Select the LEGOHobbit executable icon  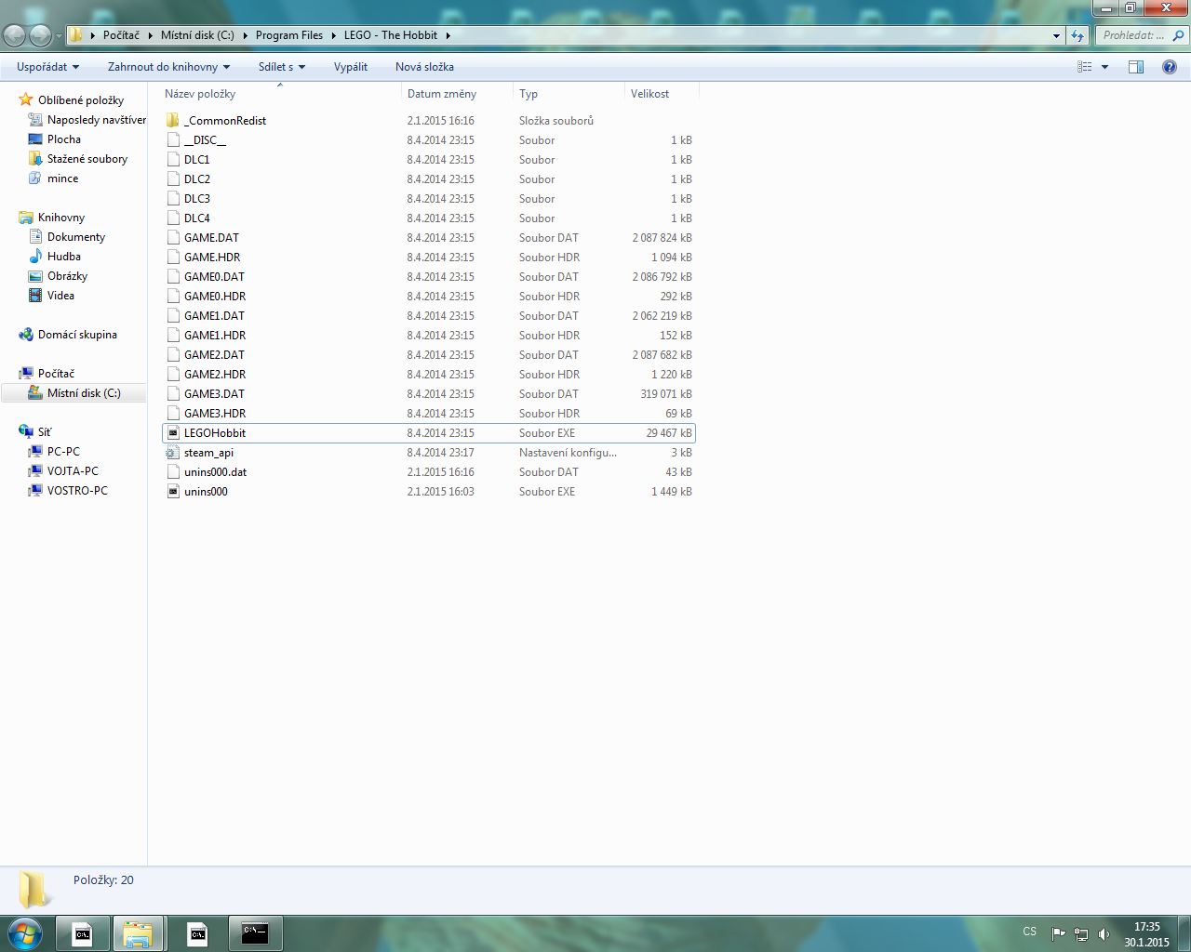[x=173, y=433]
